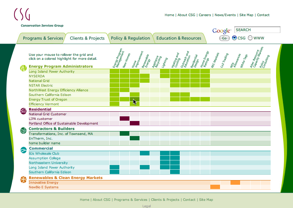This screenshot has width=293, height=208.
Task: Click the NewBio E Systems row label
Action: pyautogui.click(x=44, y=187)
